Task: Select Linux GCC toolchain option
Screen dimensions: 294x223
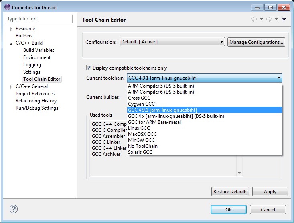Action: tap(205, 128)
